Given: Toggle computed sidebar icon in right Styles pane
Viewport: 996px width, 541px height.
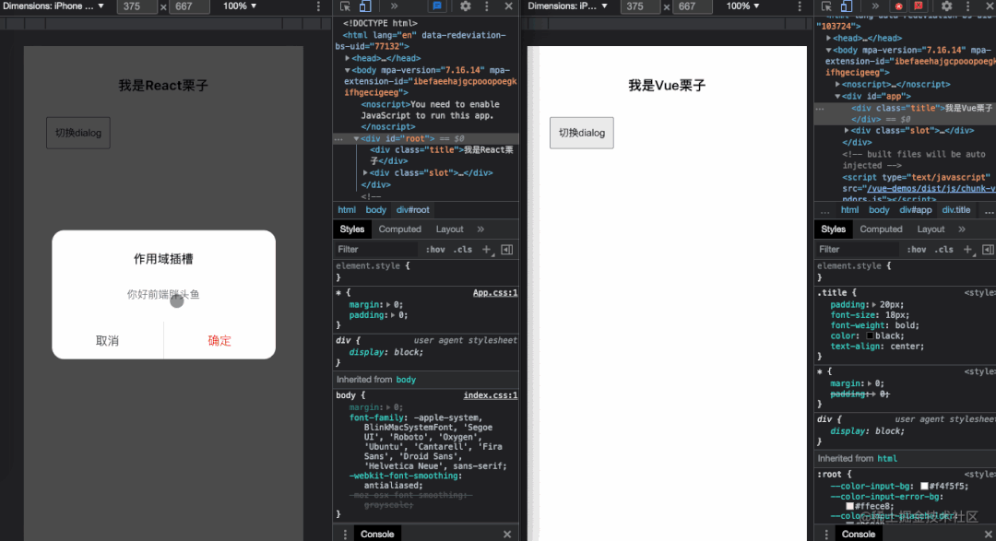Looking at the screenshot, I should pyautogui.click(x=989, y=250).
